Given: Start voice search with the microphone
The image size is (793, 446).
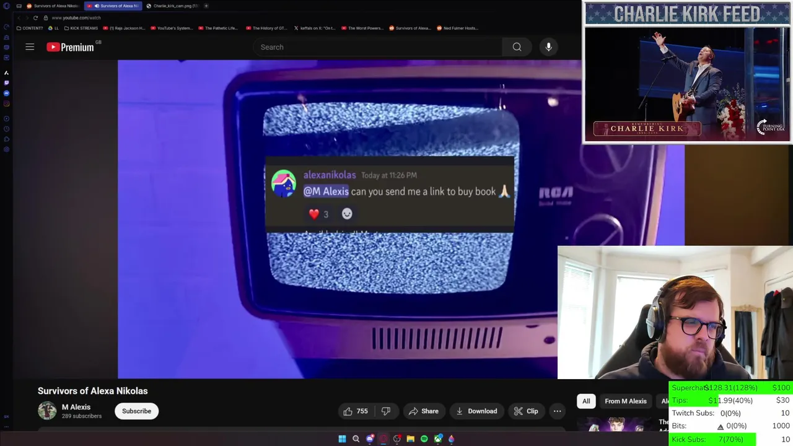Looking at the screenshot, I should point(548,47).
